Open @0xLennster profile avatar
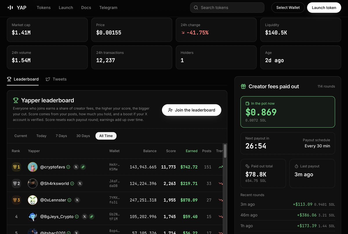This screenshot has width=348, height=234. [32, 200]
